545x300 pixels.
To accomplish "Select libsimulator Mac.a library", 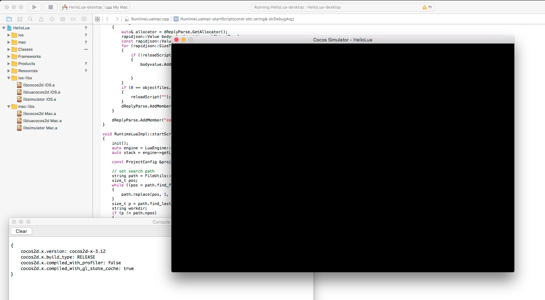I will click(40, 128).
